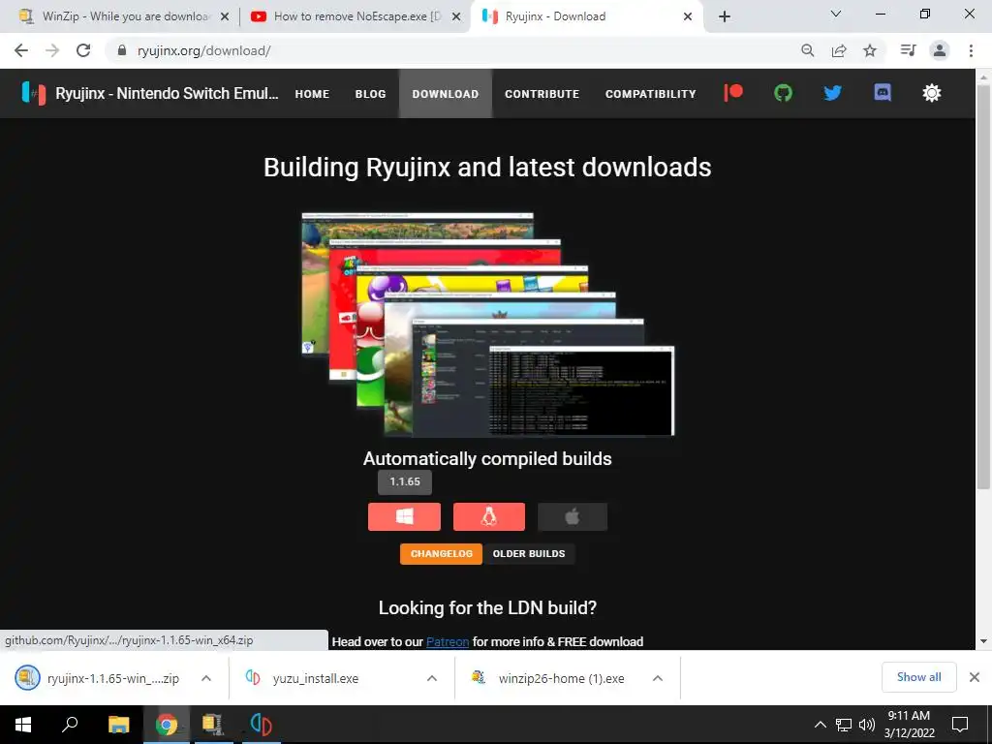Show hidden system tray icons
The image size is (992, 744).
pos(820,725)
